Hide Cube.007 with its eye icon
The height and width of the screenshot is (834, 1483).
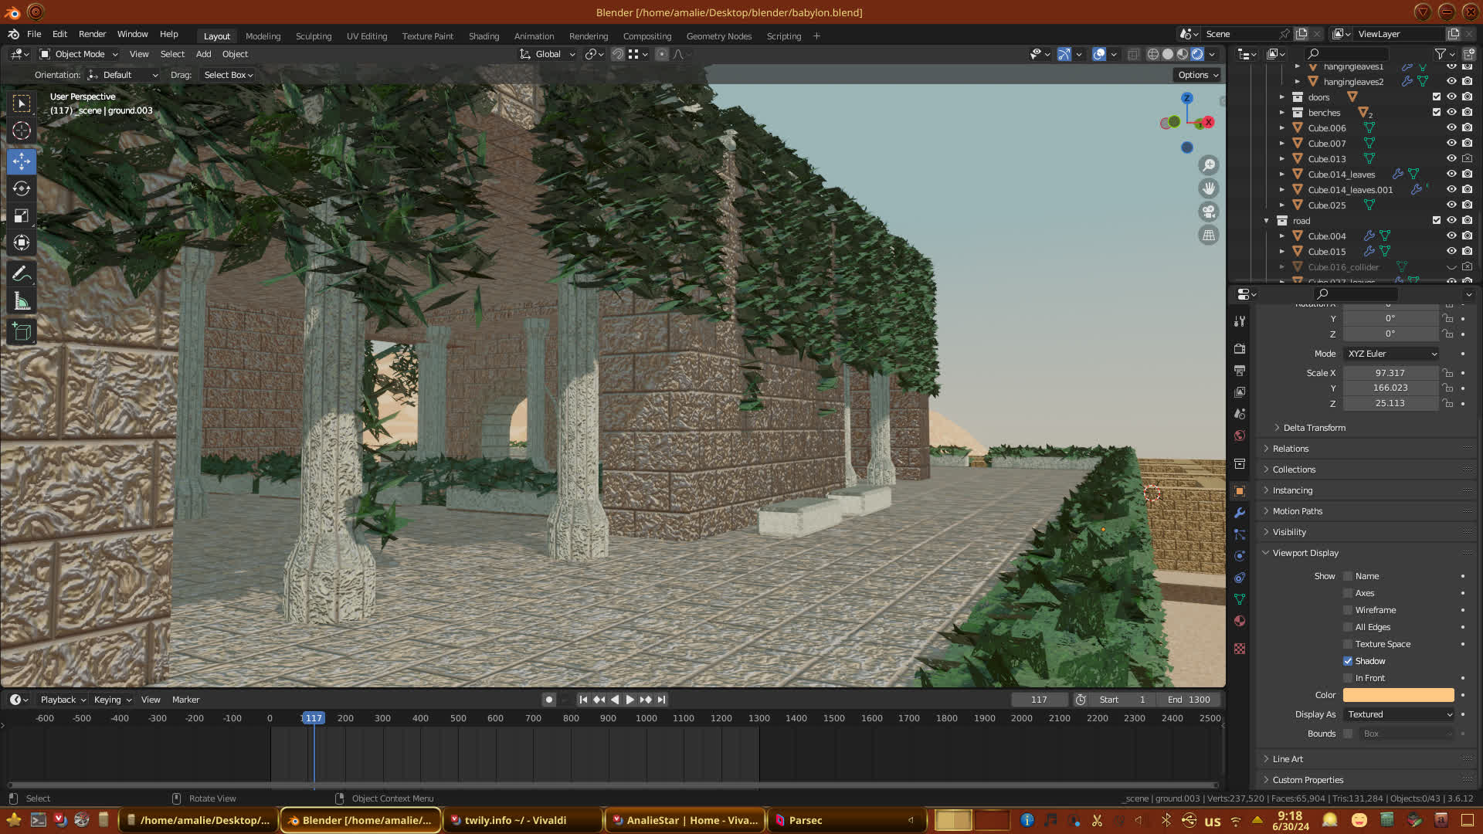coord(1451,144)
